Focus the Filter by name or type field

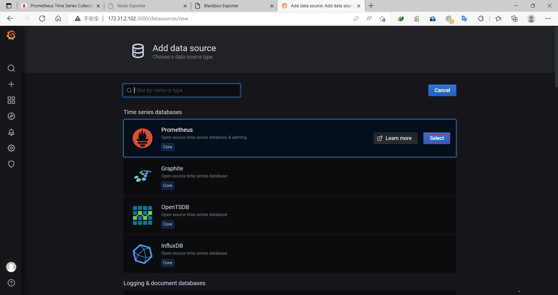[x=182, y=90]
